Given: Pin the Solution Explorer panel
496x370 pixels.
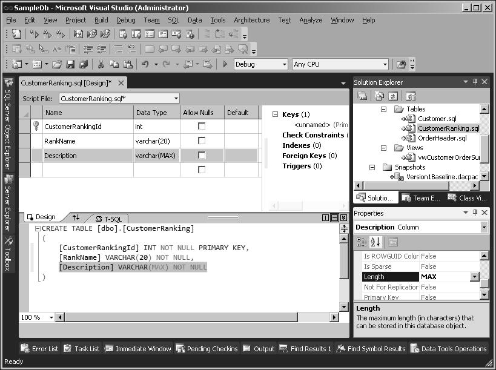Looking at the screenshot, I should 475,82.
